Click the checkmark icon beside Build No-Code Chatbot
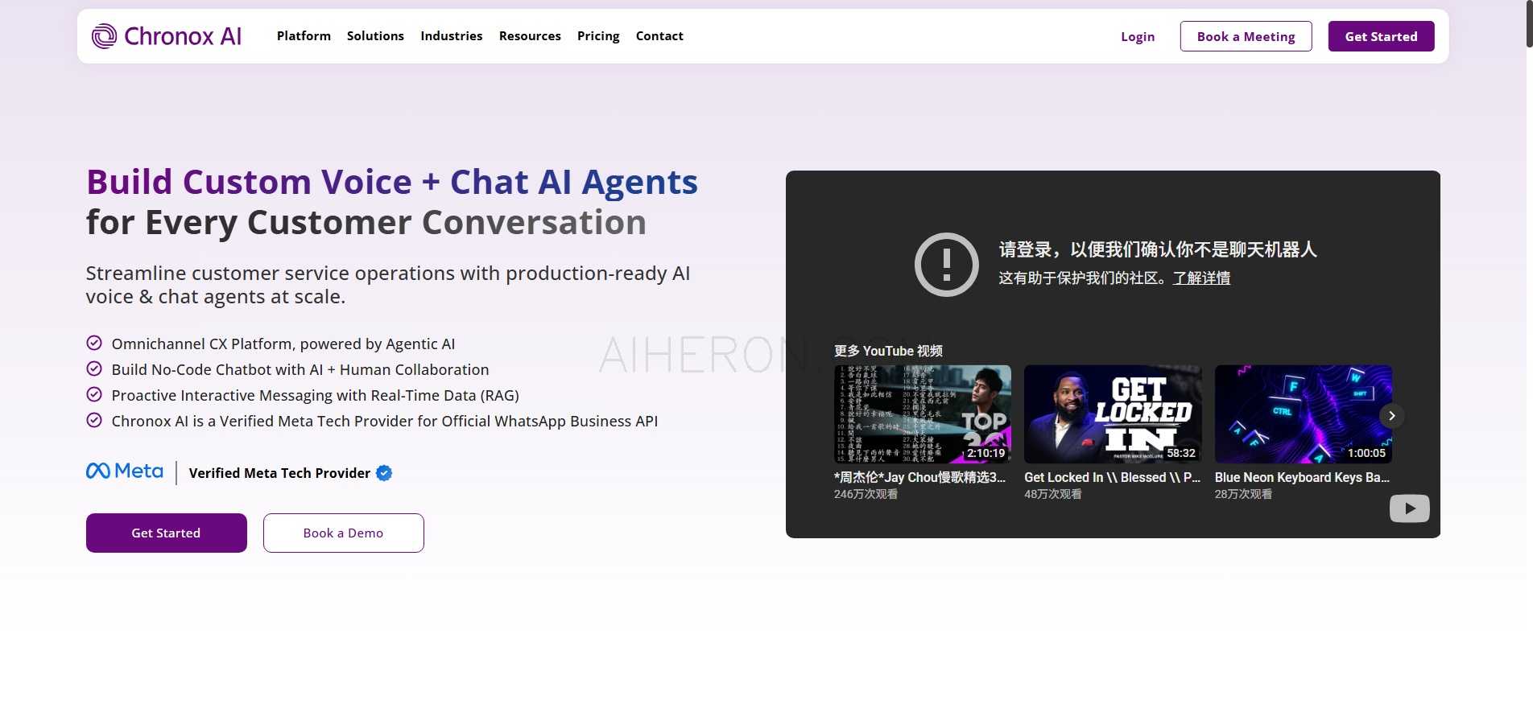 (x=94, y=369)
